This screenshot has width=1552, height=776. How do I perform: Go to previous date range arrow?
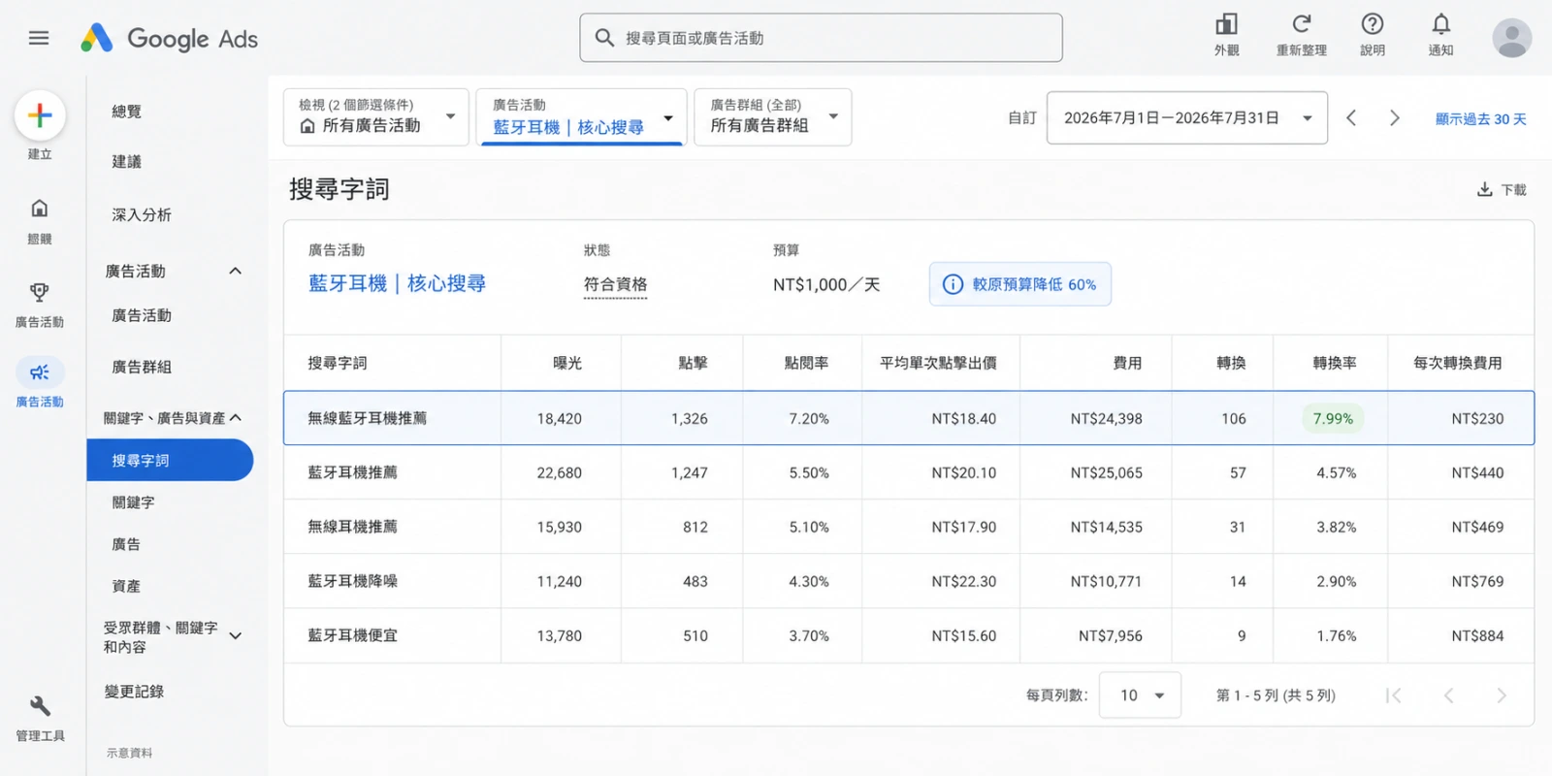[1351, 117]
